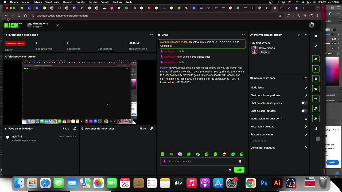The height and width of the screenshot is (192, 342).
Task: Pop out the Feed de actividades panel
Action: pyautogui.click(x=75, y=129)
